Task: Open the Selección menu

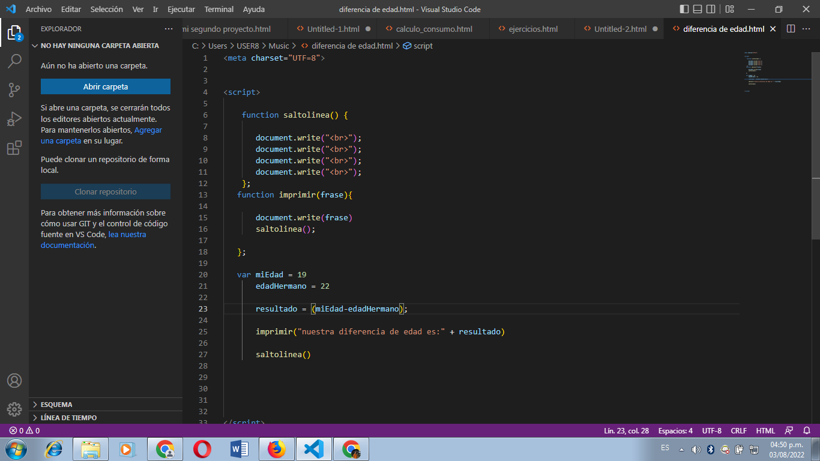Action: [107, 9]
